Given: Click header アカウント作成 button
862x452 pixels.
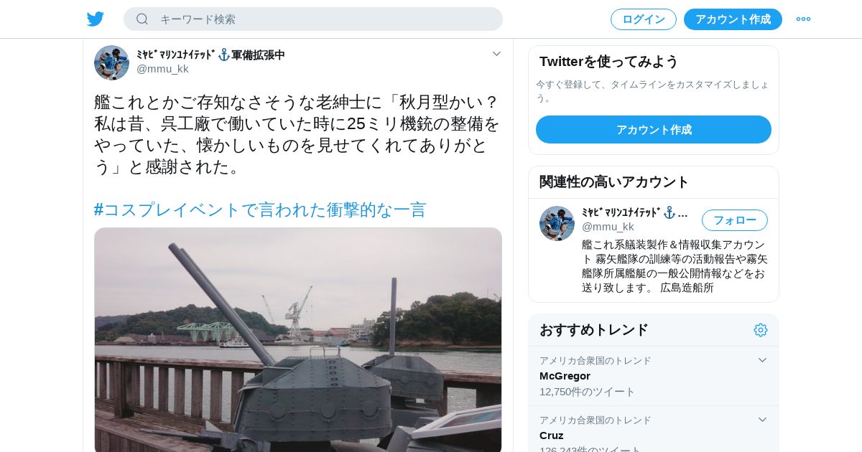Looking at the screenshot, I should pyautogui.click(x=733, y=19).
